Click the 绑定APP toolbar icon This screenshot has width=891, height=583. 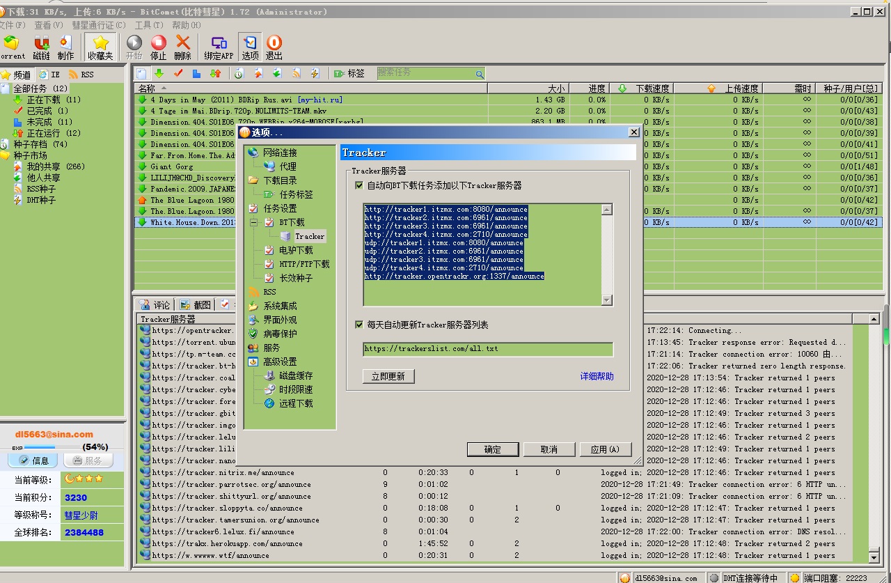(219, 47)
